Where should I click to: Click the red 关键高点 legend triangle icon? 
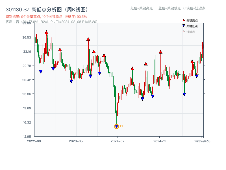tap(184, 20)
